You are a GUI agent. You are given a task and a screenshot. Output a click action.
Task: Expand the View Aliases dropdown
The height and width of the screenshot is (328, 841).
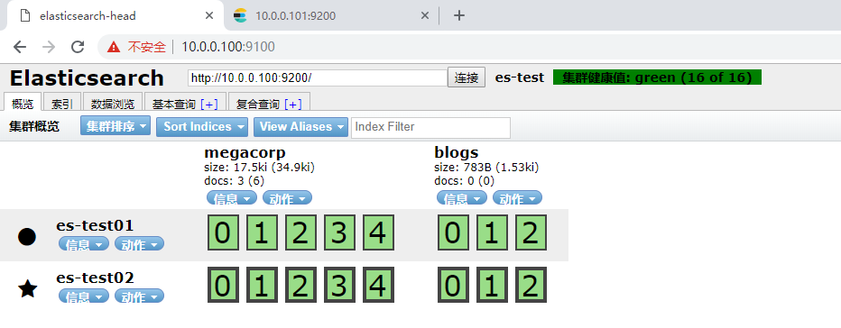tap(300, 127)
